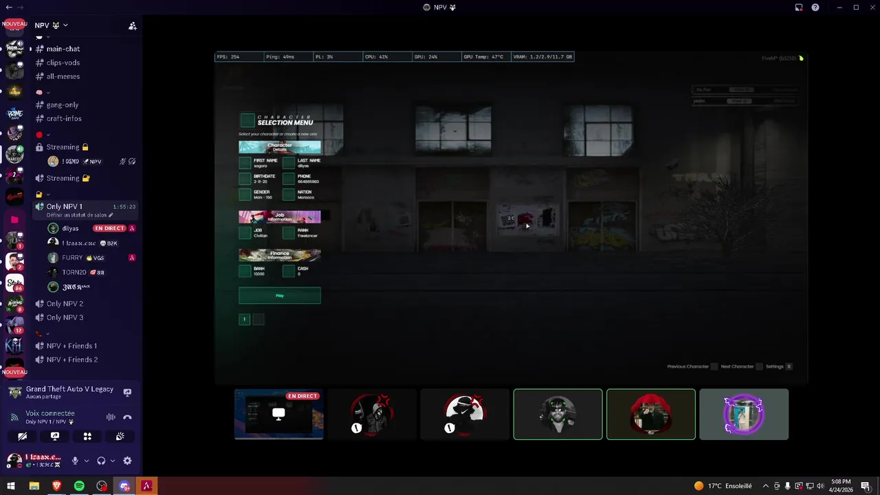The width and height of the screenshot is (880, 495).
Task: Click 'Définir un statut de salon'
Action: coord(76,215)
